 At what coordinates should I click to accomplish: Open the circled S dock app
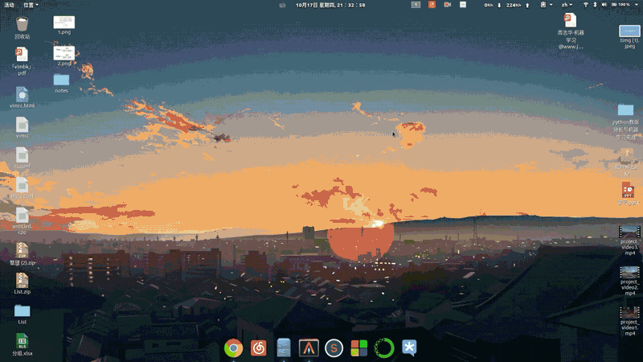click(334, 348)
